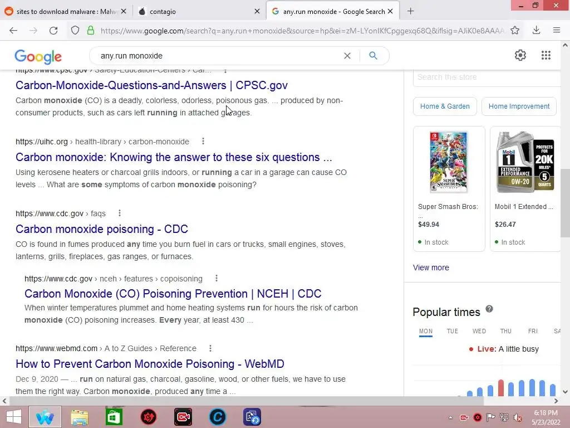Launch Microsoft Store from the taskbar
Viewport: 570px width, 428px height.
pyautogui.click(x=114, y=417)
